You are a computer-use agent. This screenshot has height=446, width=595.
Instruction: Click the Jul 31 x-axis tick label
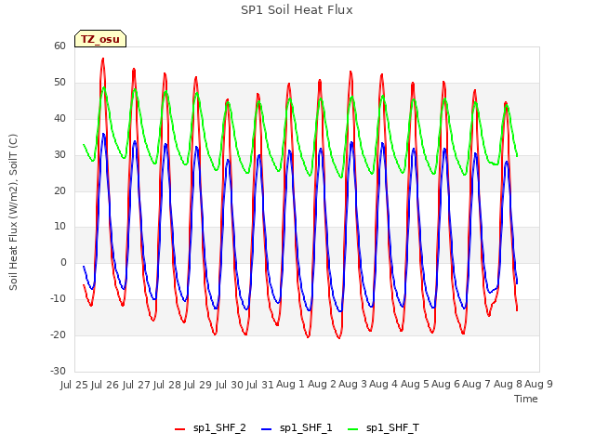pos(260,385)
